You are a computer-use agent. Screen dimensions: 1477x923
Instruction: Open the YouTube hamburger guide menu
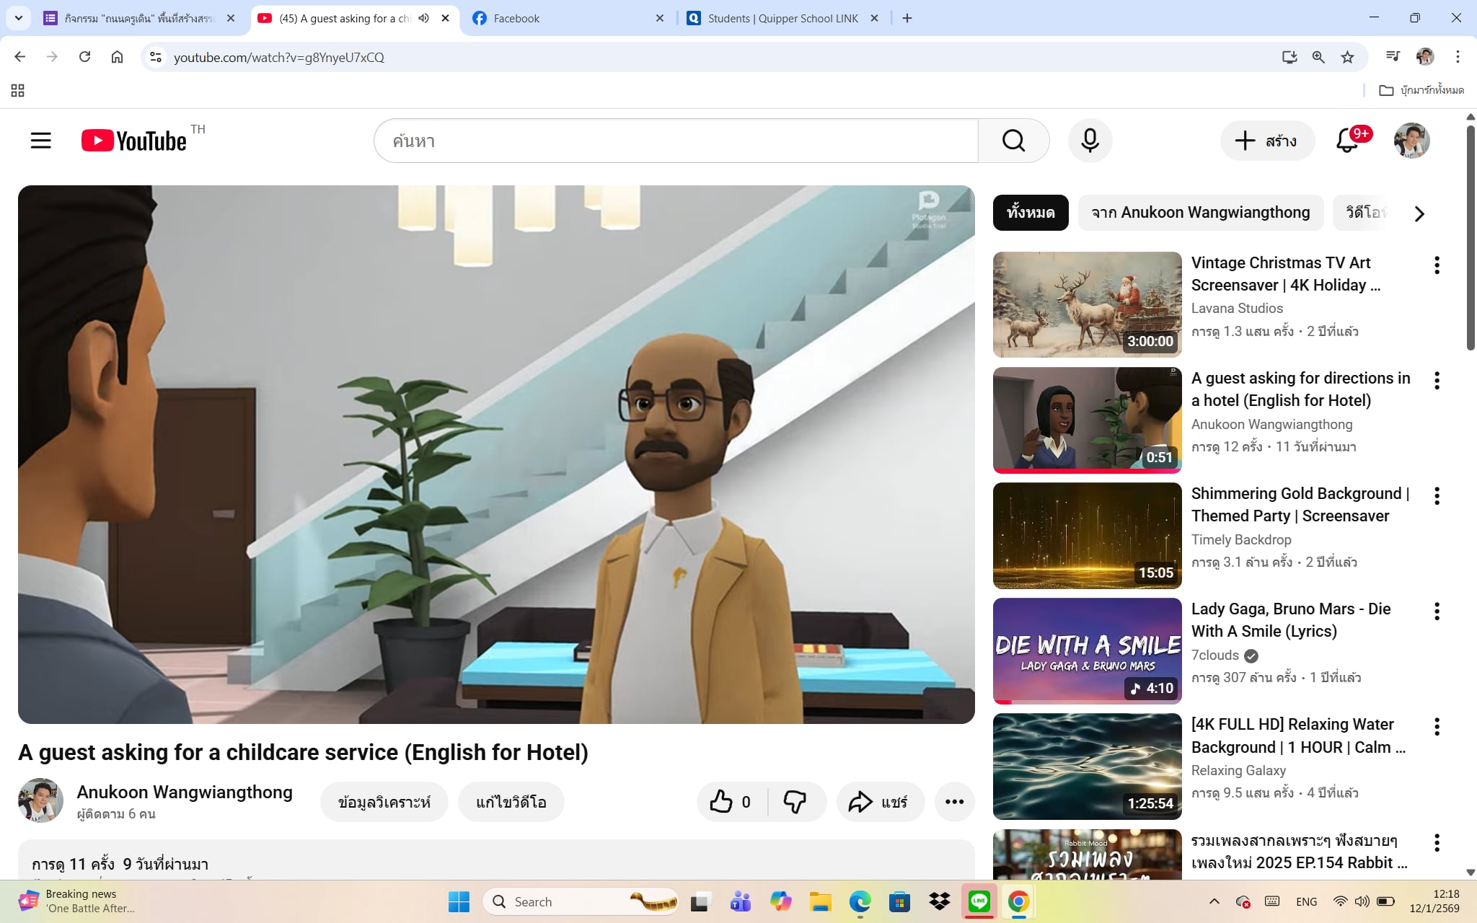point(41,141)
